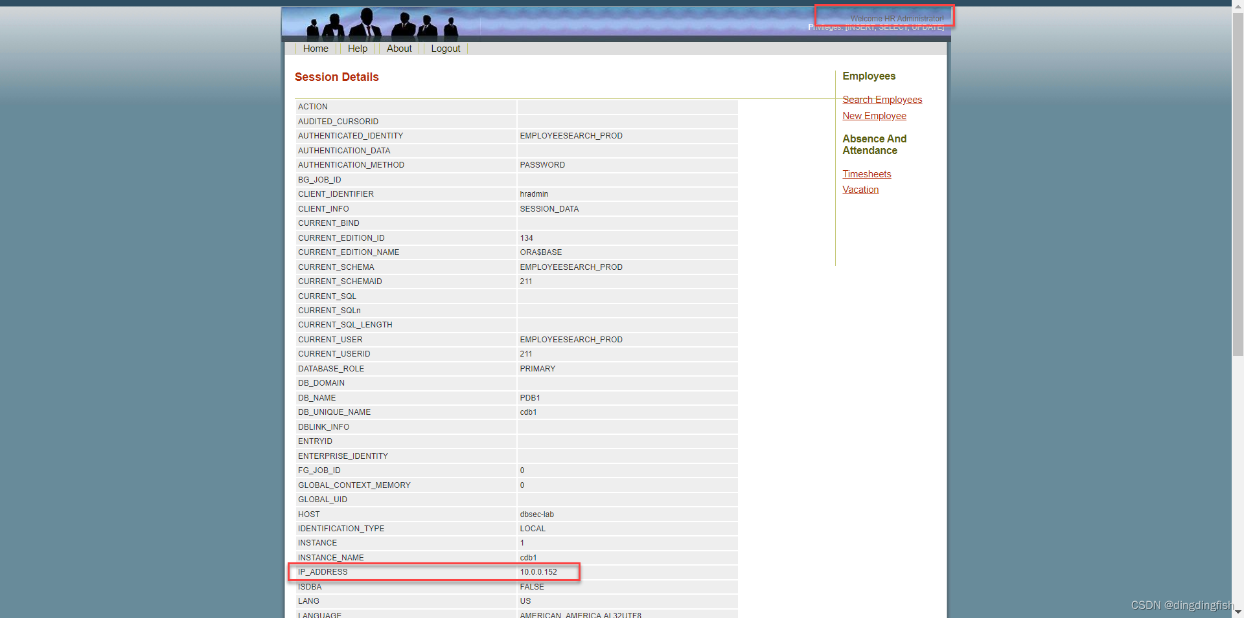Select the DB_UNIQUE_NAME value cdb1

coord(528,412)
